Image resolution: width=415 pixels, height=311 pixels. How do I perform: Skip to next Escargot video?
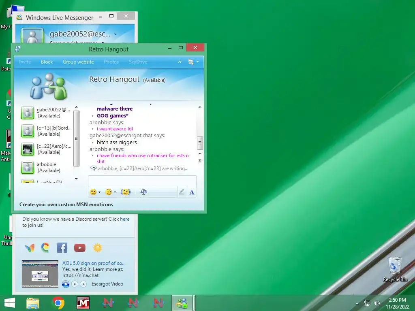coord(83,284)
